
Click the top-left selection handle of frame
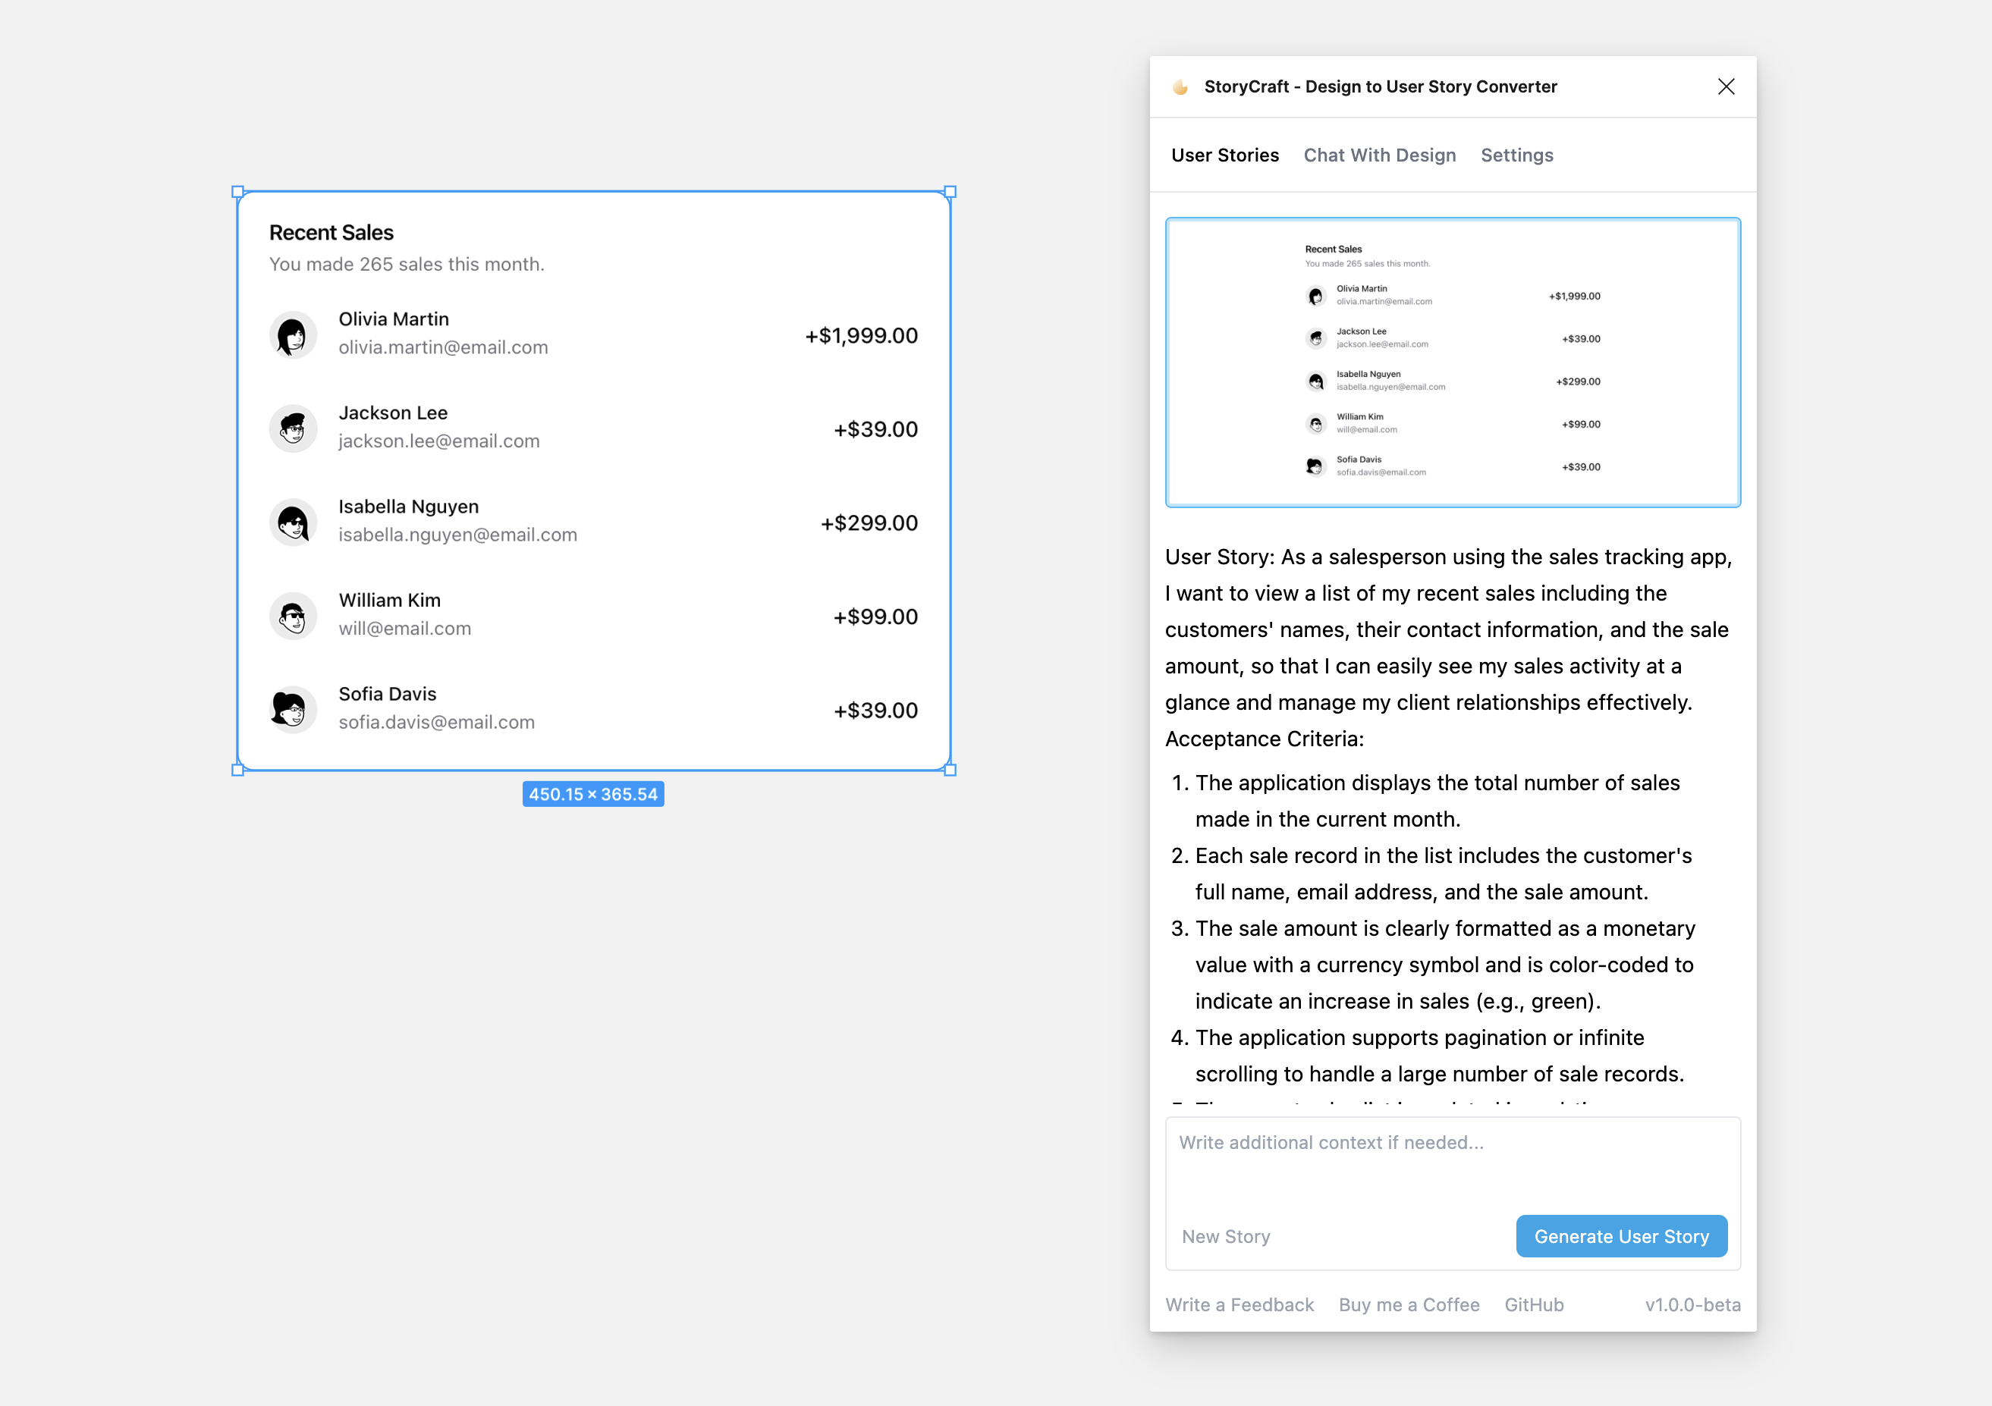pyautogui.click(x=237, y=192)
